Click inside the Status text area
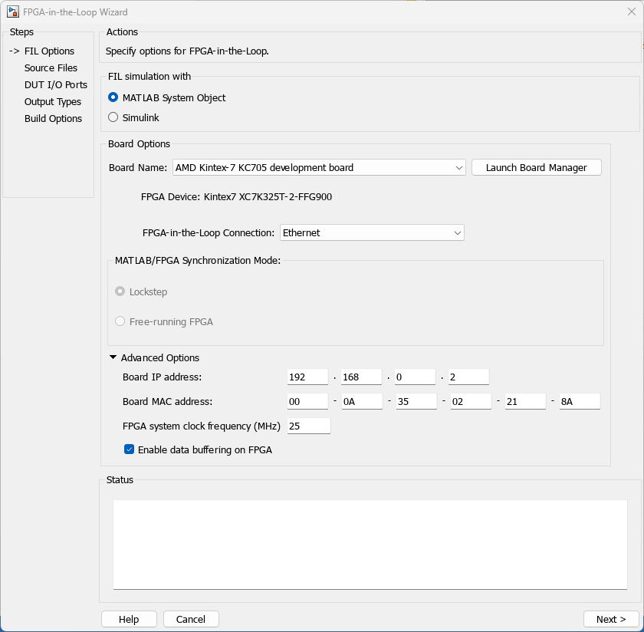 pos(370,545)
